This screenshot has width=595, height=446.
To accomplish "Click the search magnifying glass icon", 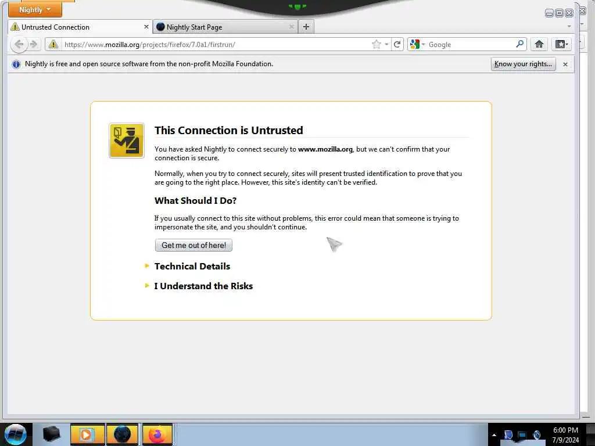I will pyautogui.click(x=520, y=44).
